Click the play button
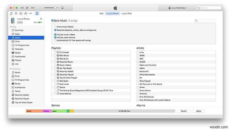Viewport: 231px width, 130px height. 27,8
